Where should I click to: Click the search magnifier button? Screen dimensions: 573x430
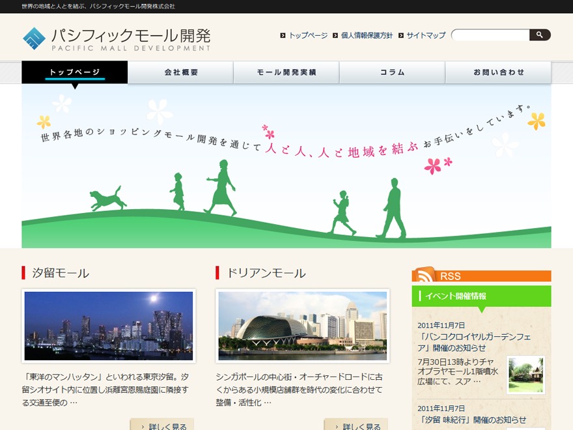tap(540, 35)
